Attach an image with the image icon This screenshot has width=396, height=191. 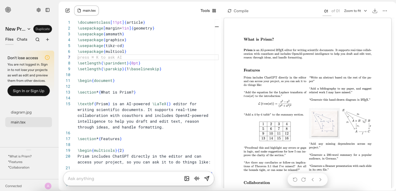187,179
